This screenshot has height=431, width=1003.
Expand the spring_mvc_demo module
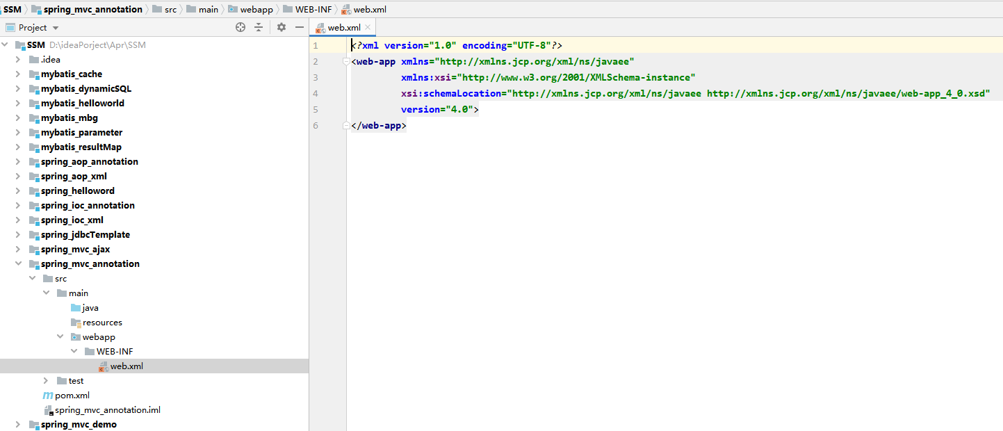pos(19,424)
